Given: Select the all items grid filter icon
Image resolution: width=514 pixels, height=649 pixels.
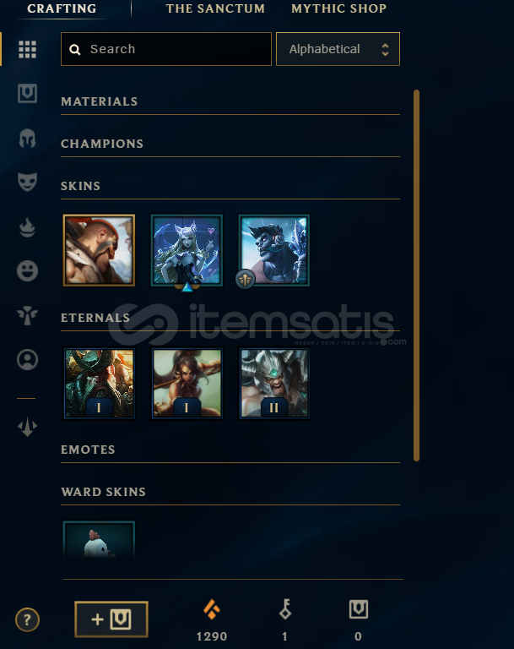Looking at the screenshot, I should click(x=27, y=49).
